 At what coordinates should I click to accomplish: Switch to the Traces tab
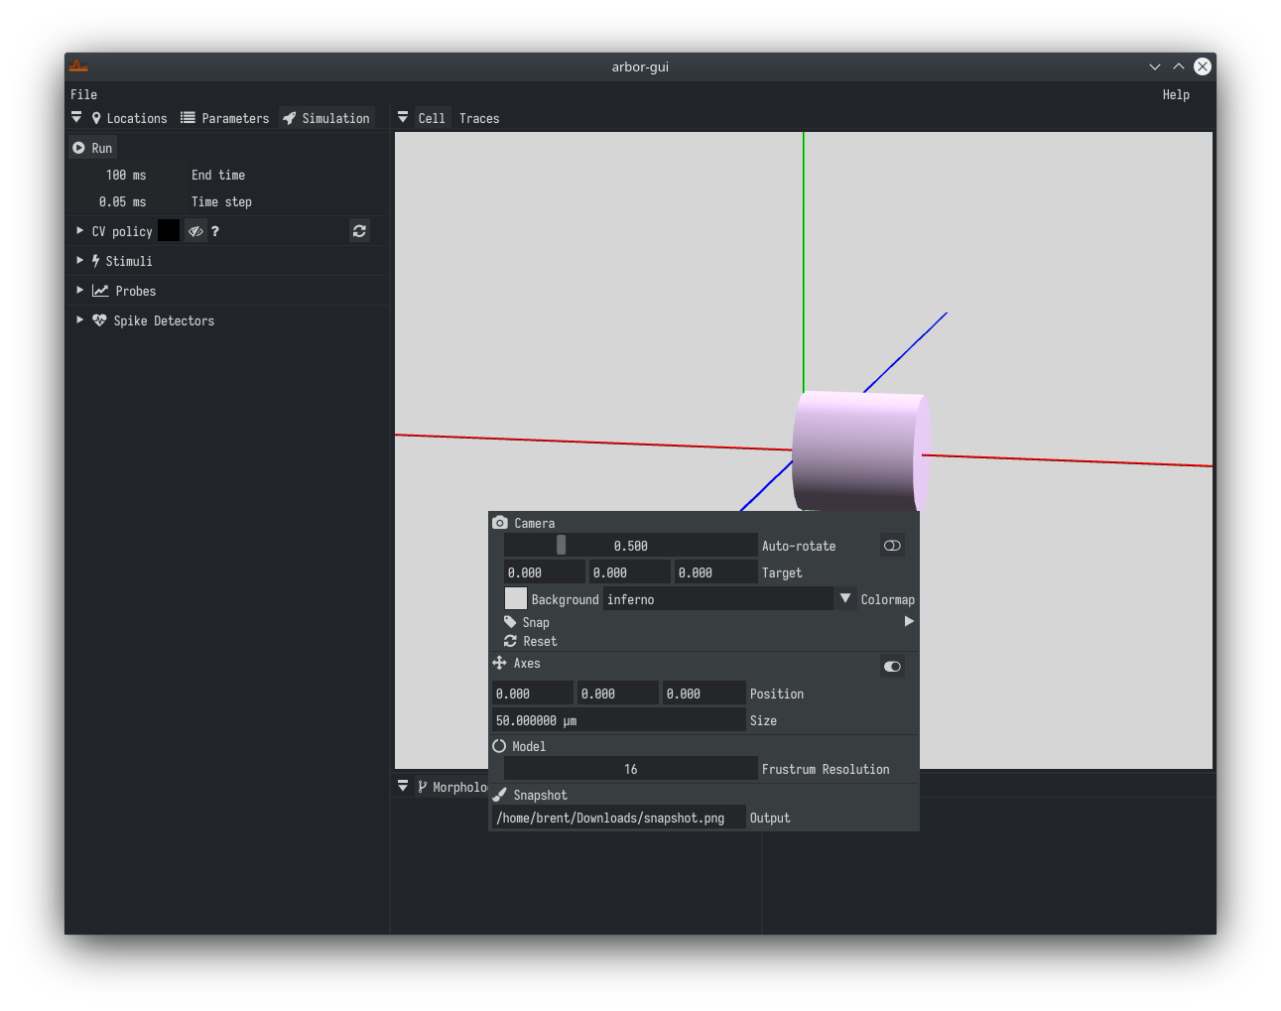point(479,118)
